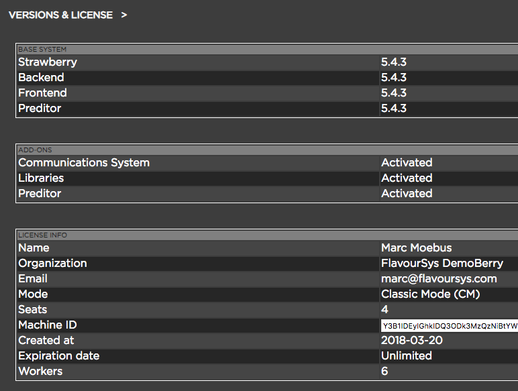Click inside the Machine ID text field
Image resolution: width=518 pixels, height=391 pixels.
(448, 326)
